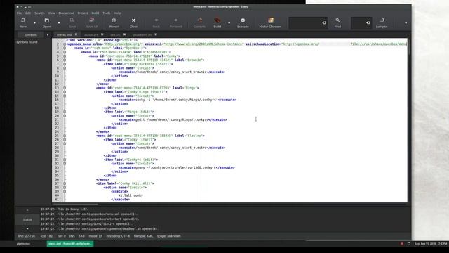The width and height of the screenshot is (449, 253).
Task: Click the 'filetype: XML' status bar entry
Action: click(x=143, y=236)
